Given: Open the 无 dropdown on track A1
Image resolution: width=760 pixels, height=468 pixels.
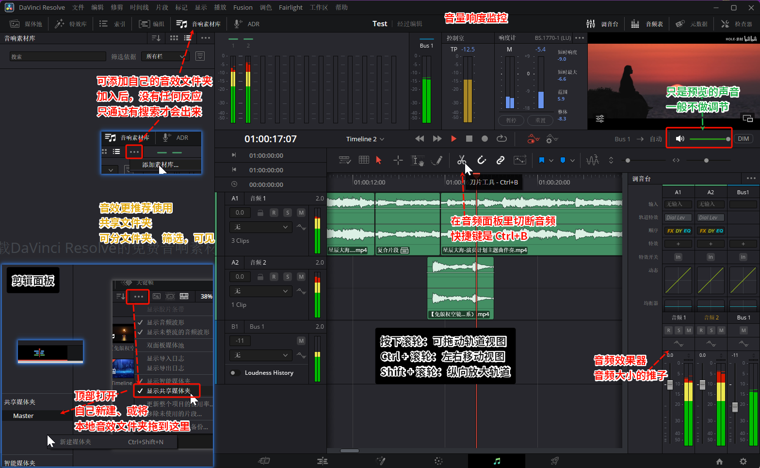Looking at the screenshot, I should [261, 227].
